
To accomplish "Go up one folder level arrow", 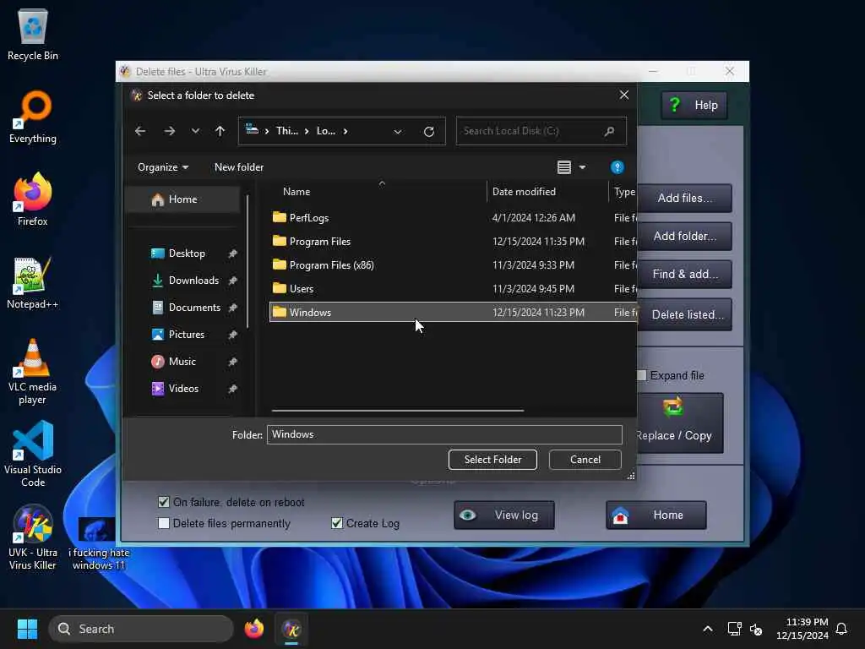I will click(x=220, y=131).
